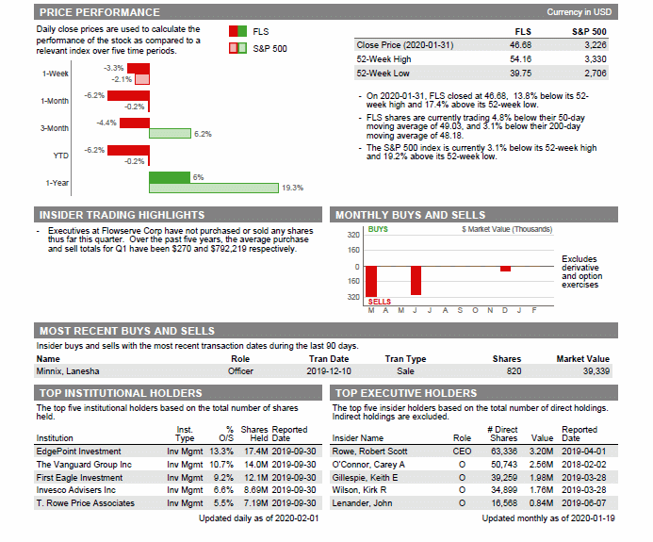Image resolution: width=653 pixels, height=542 pixels.
Task: Click 'Lenander, John' insider name
Action: click(x=362, y=503)
